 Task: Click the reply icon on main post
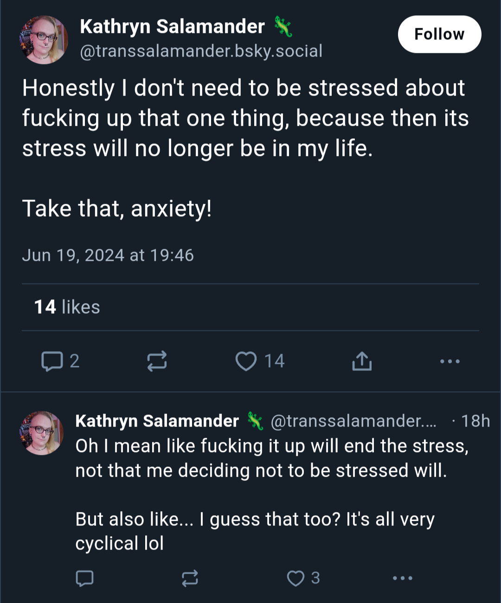[52, 361]
